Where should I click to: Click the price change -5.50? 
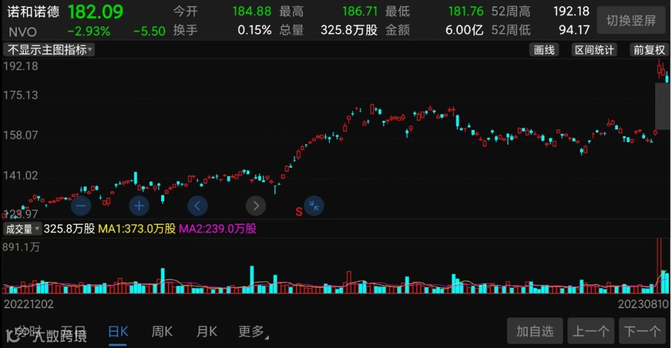[x=149, y=31]
